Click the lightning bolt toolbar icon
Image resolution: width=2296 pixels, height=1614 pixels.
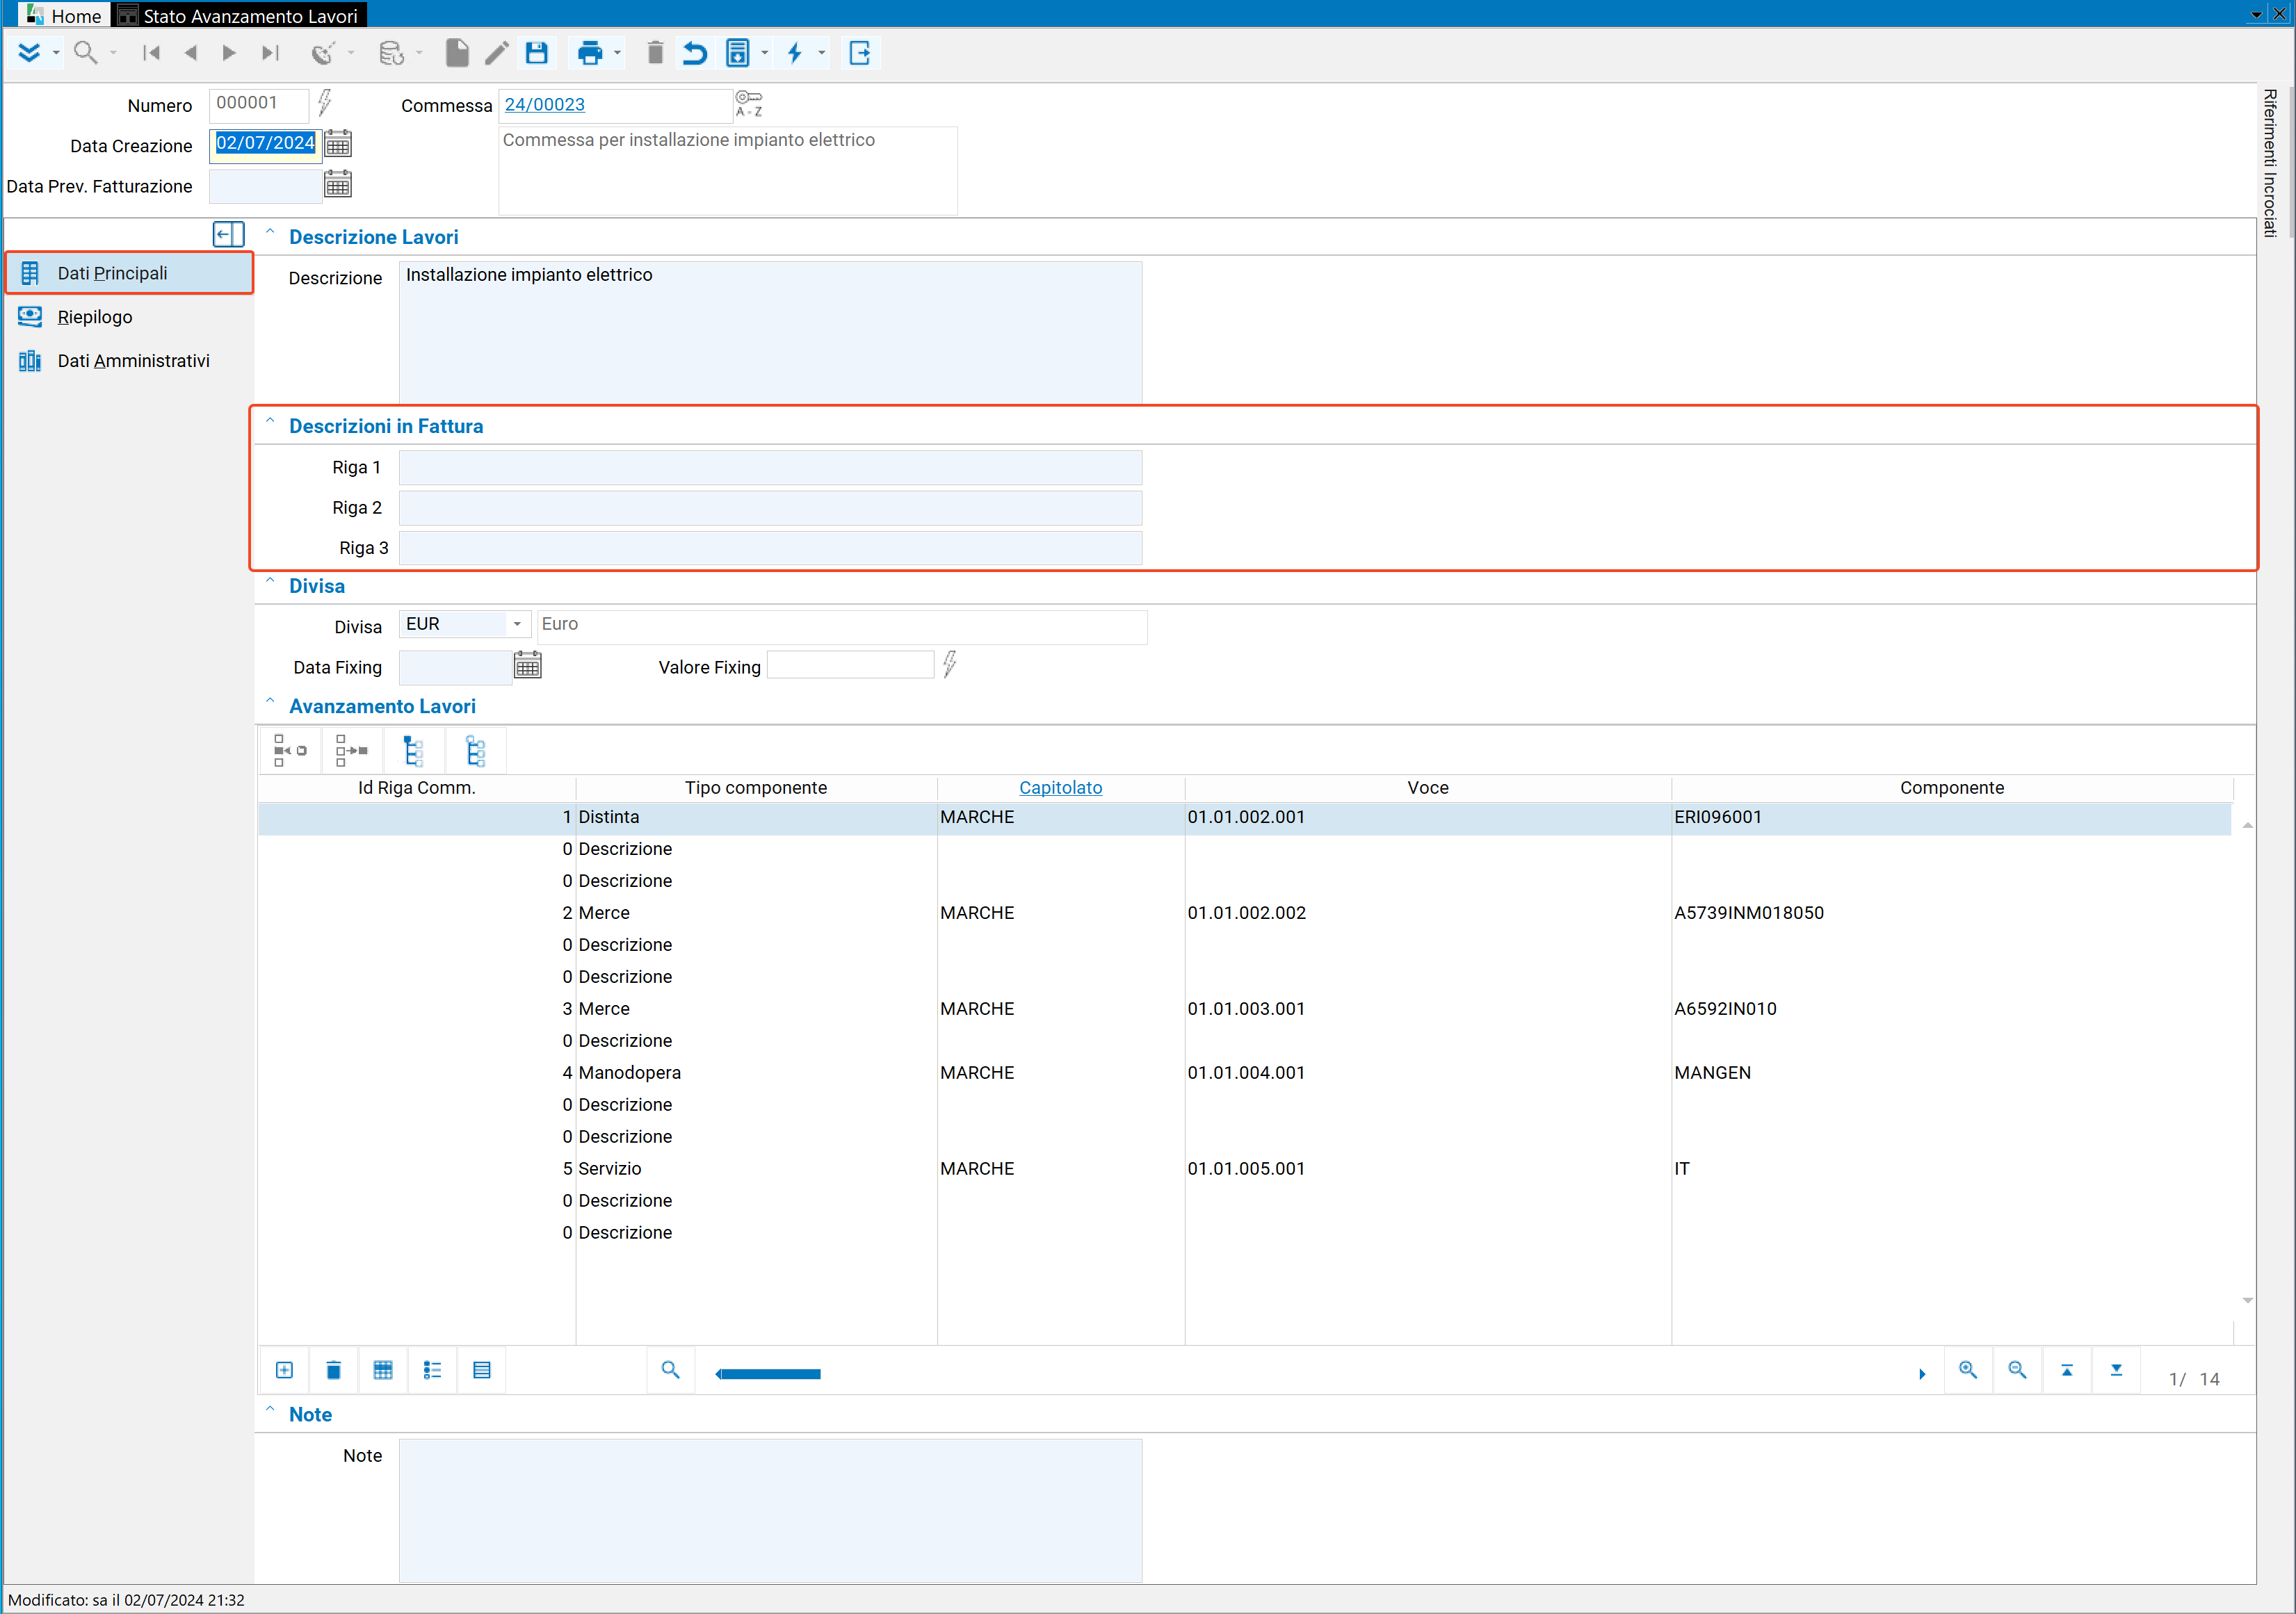click(x=795, y=53)
